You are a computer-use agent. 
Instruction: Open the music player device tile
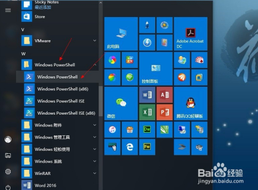[165, 42]
